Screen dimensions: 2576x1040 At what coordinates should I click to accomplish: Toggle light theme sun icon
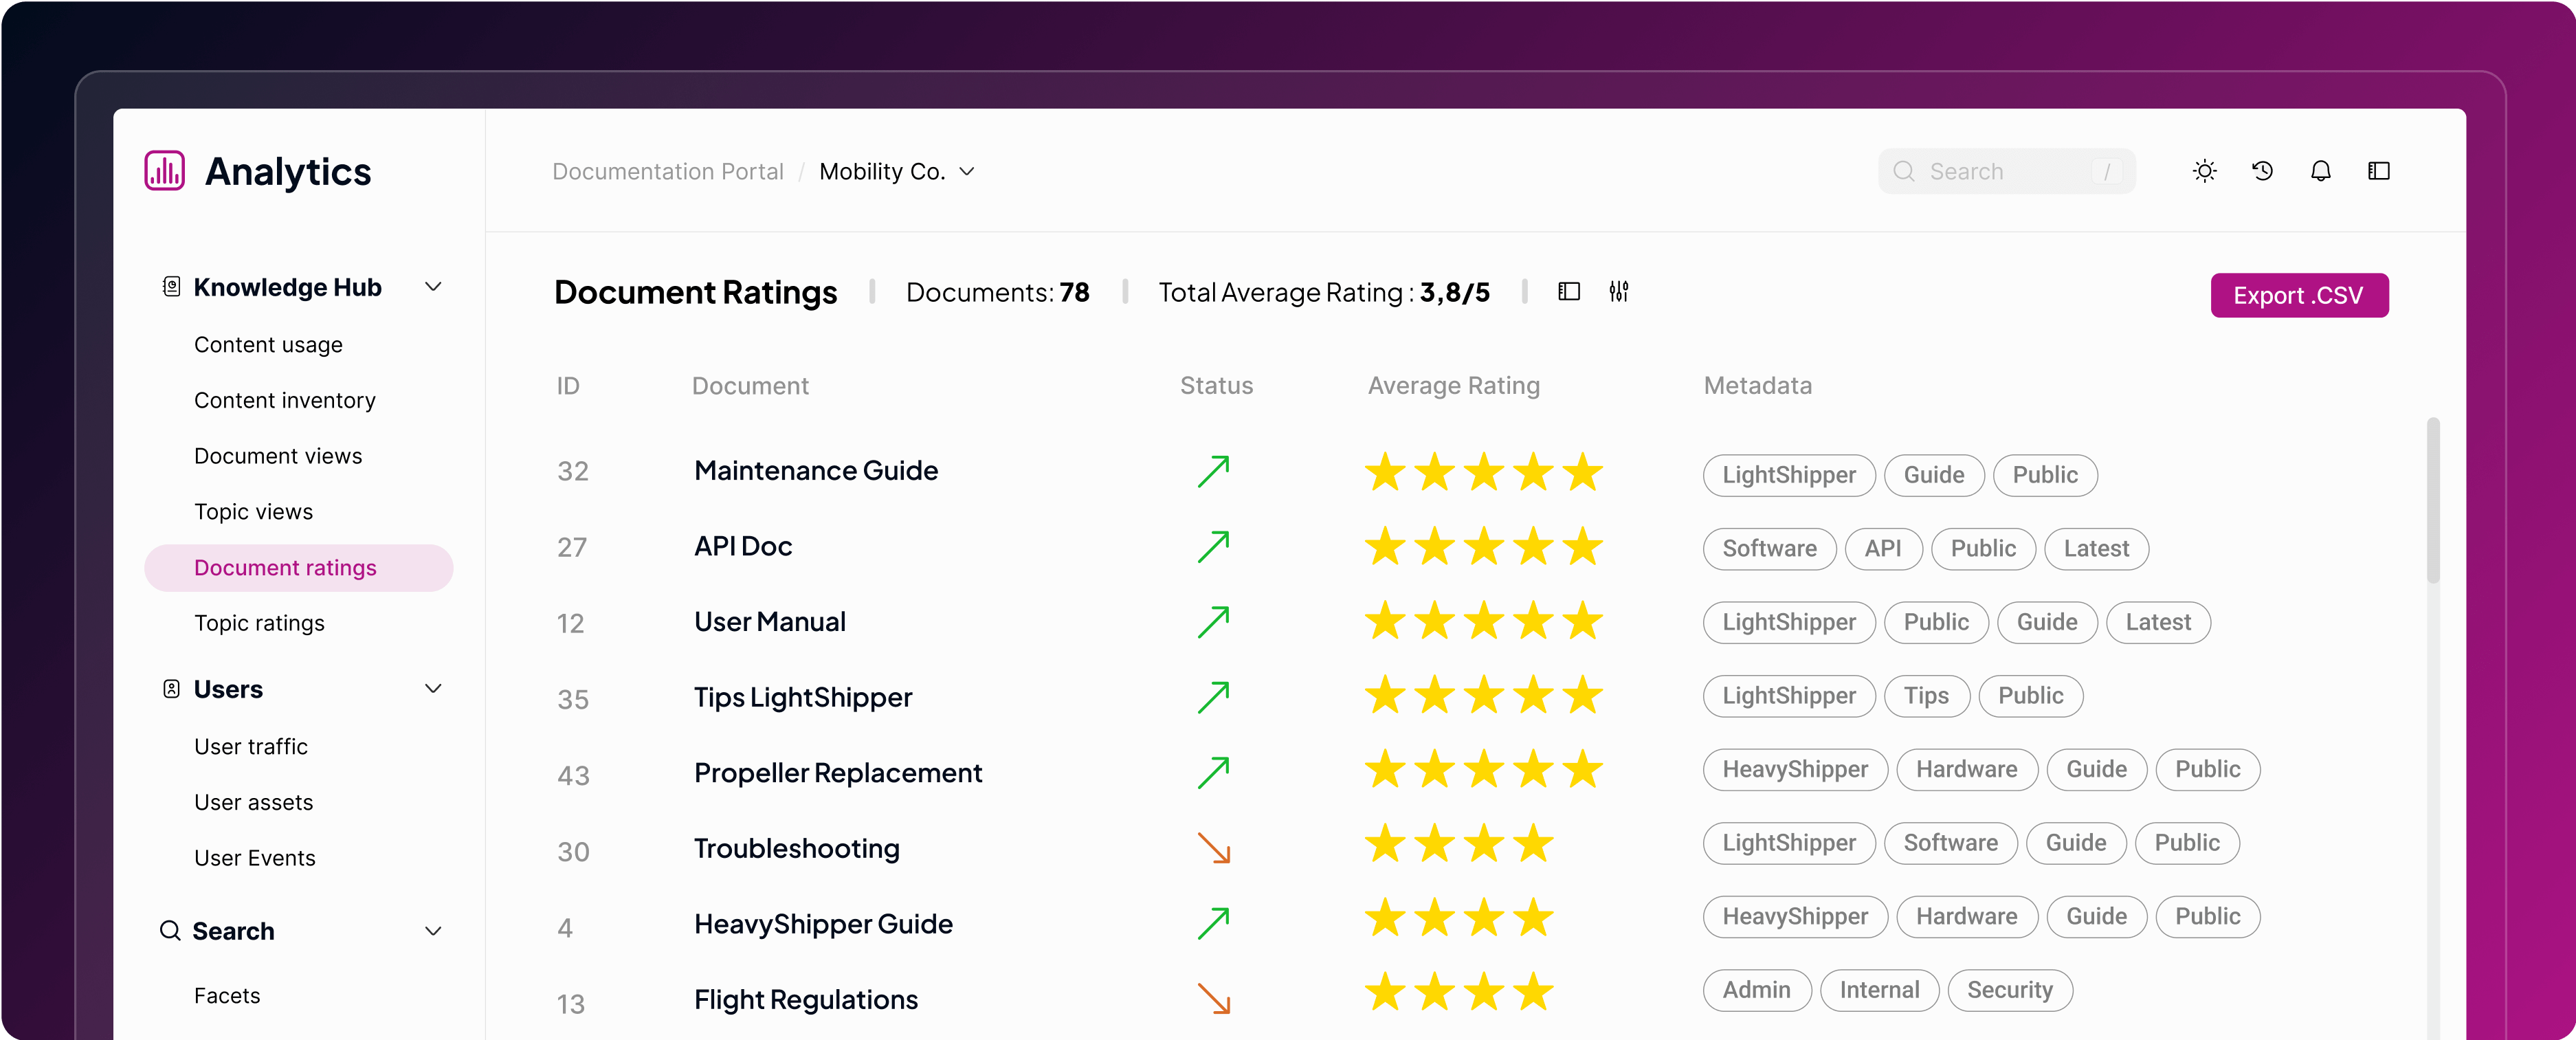(x=2204, y=171)
